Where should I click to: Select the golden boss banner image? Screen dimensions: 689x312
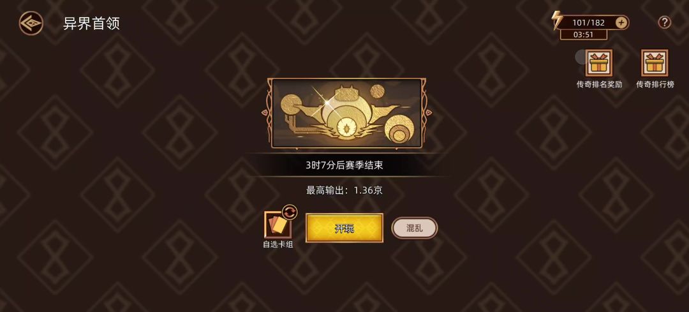(x=346, y=114)
